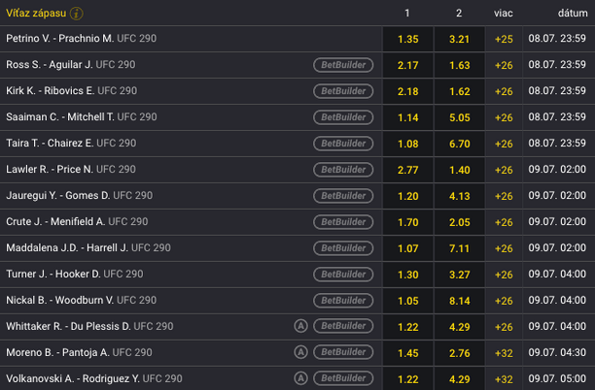Show +26 more markets for Crute - Menifield
The width and height of the screenshot is (595, 390).
[504, 222]
